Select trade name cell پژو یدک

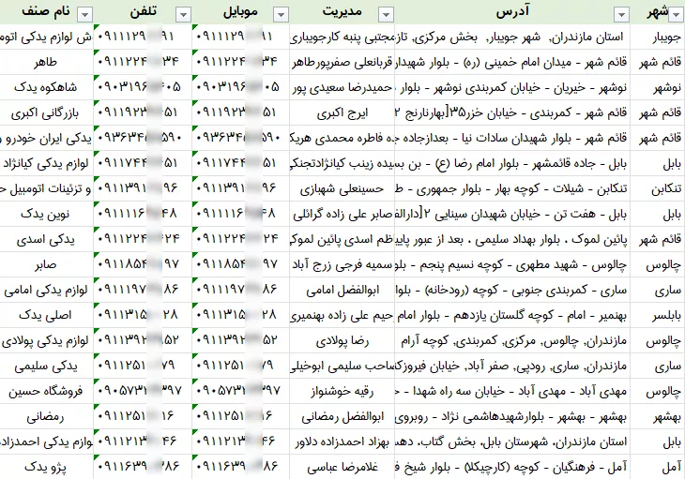(46, 467)
